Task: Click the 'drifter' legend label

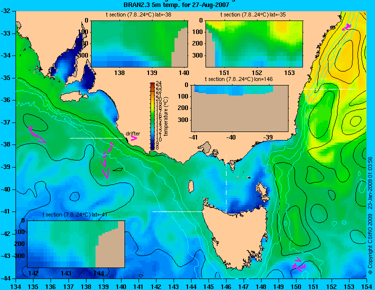Action: (x=132, y=133)
